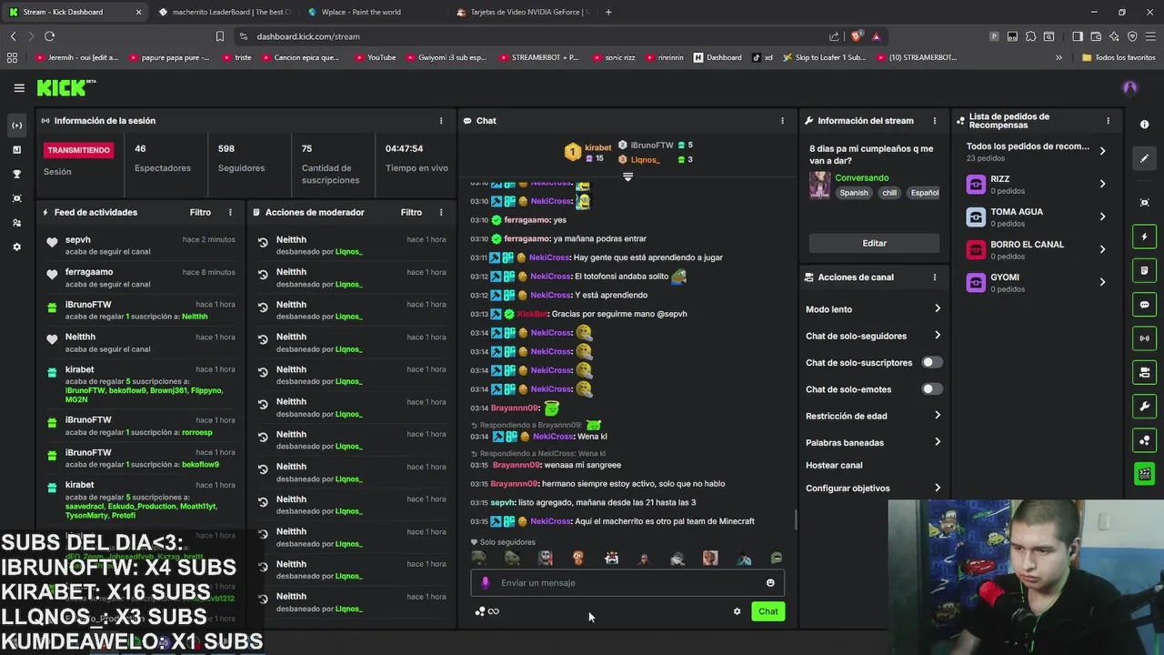Expand the BORRO EL CANAL reward requests
This screenshot has width=1164, height=655.
(1102, 249)
